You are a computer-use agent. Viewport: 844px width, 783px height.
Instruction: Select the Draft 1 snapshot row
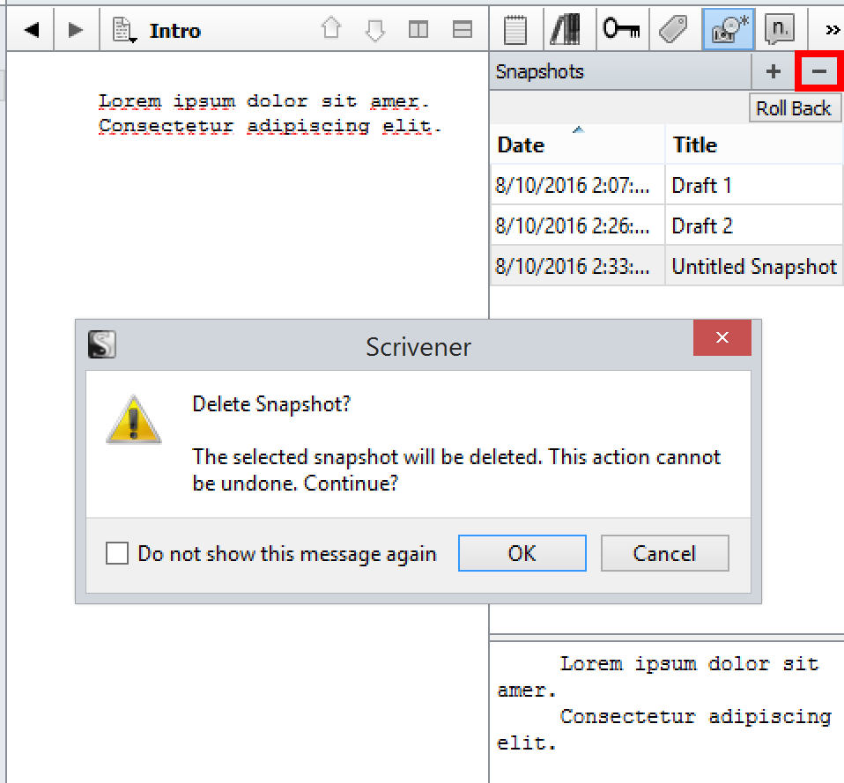pyautogui.click(x=666, y=186)
